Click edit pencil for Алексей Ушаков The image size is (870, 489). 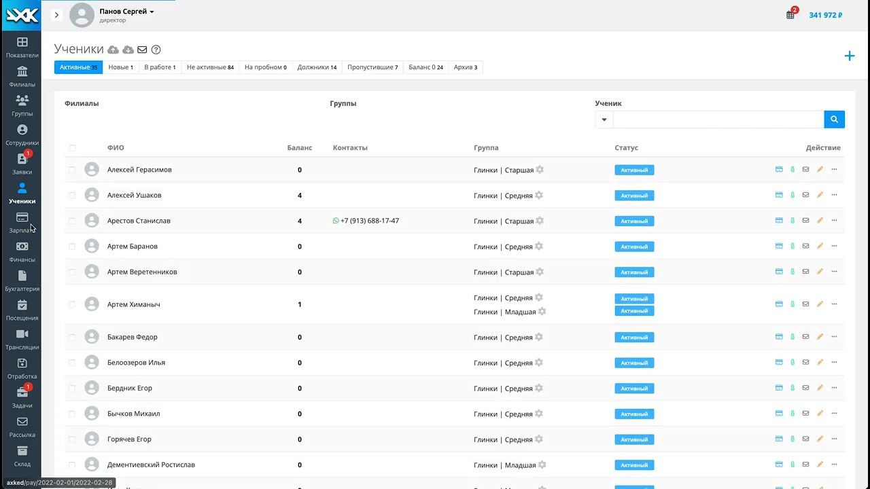tap(820, 195)
